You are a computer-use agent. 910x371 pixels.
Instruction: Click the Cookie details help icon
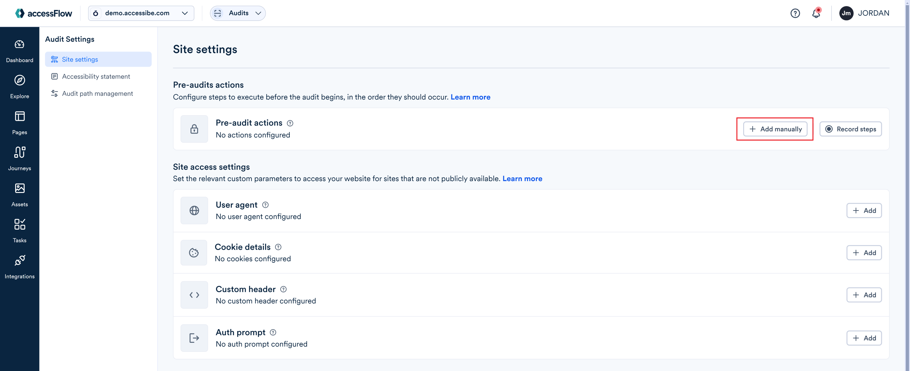coord(278,247)
